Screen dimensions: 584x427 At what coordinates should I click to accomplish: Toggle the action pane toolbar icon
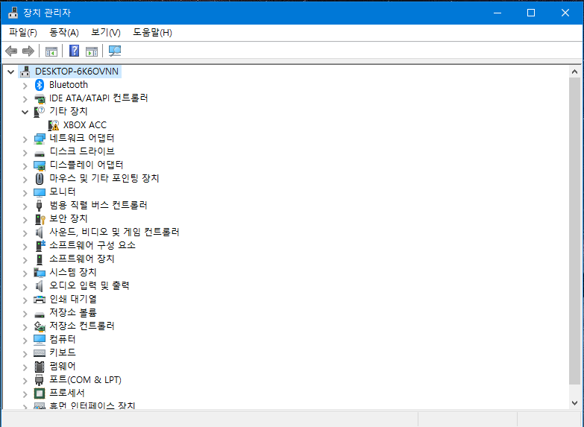coord(92,51)
